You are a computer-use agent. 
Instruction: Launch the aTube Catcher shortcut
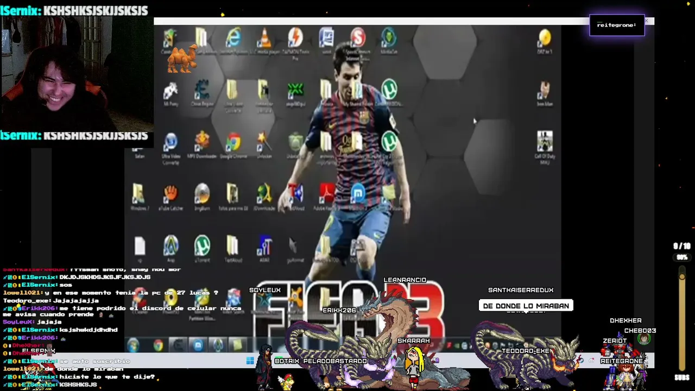coord(170,194)
